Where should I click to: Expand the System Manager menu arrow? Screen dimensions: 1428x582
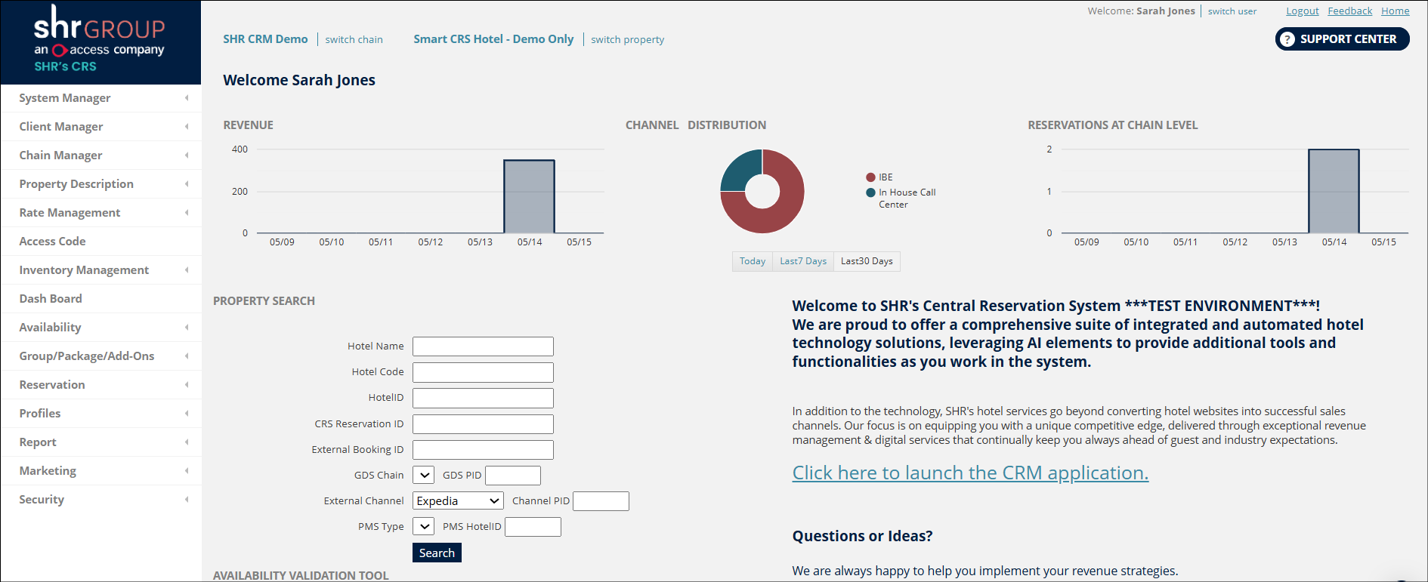[187, 98]
